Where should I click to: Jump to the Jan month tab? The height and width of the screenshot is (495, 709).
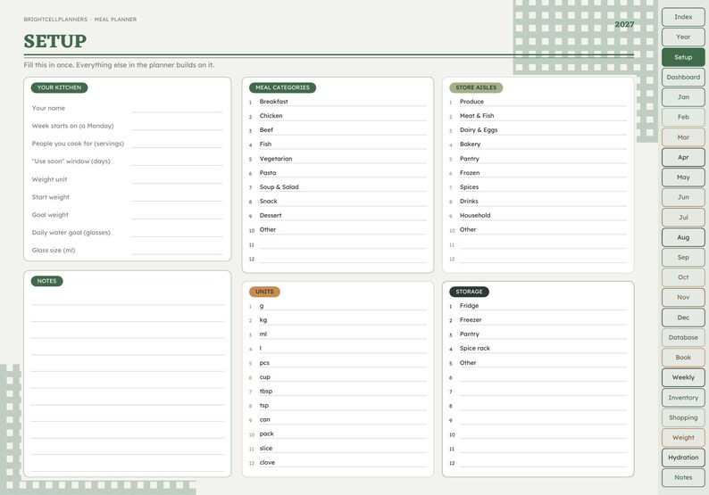683,97
